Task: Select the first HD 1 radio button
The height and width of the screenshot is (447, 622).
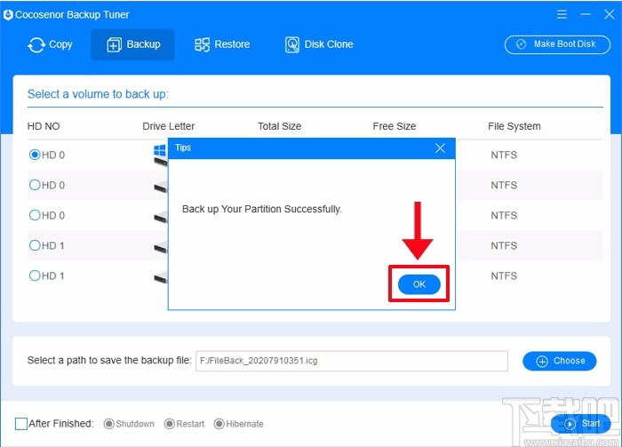Action: 35,245
